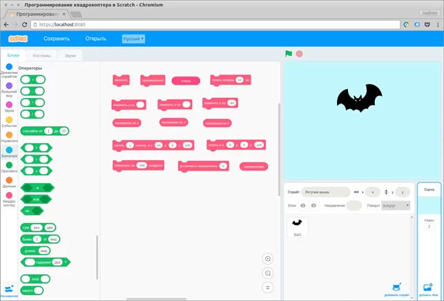Zoom in on the workspace
The width and height of the screenshot is (444, 301).
coord(268,258)
